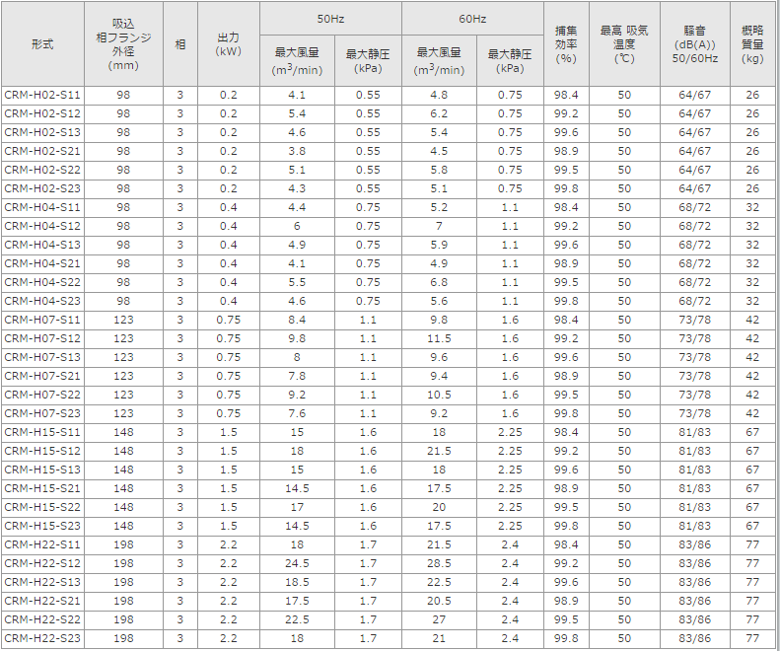The image size is (780, 651).
Task: Click the 3.8 airflow value for CRM-H02-S21
Action: [x=297, y=151]
